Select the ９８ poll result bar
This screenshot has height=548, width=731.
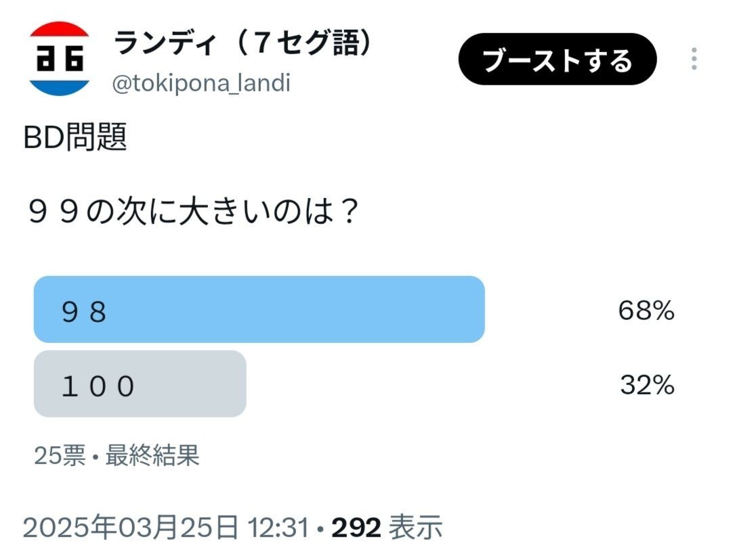pyautogui.click(x=259, y=310)
